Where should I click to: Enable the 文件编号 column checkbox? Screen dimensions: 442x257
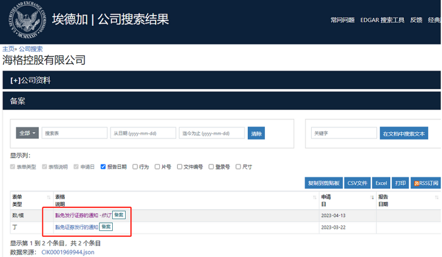click(180, 167)
